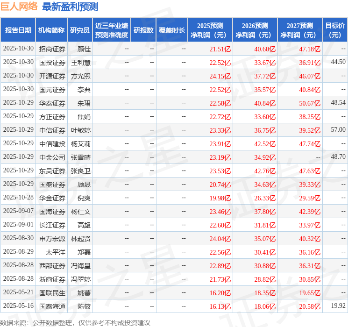Click target price 48.70

click(338, 156)
